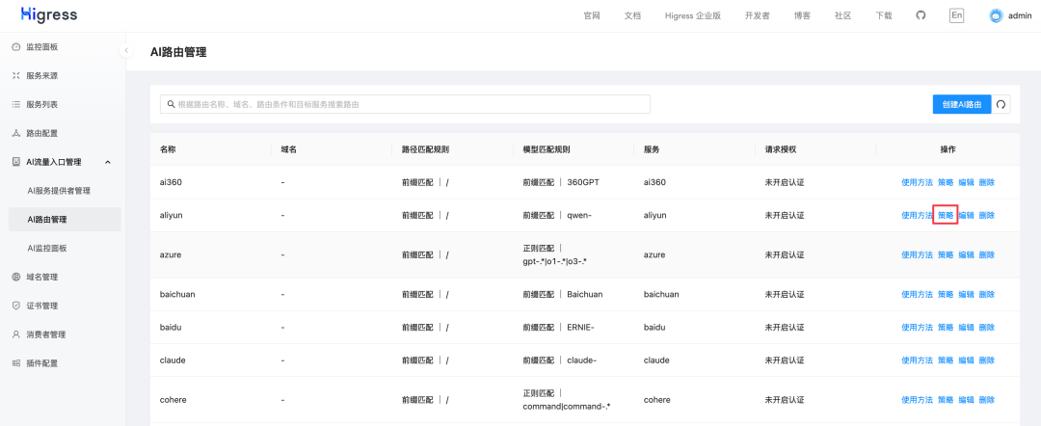Image resolution: width=1041 pixels, height=426 pixels.
Task: Click the AI流量入口管理 sidebar icon
Action: click(16, 162)
